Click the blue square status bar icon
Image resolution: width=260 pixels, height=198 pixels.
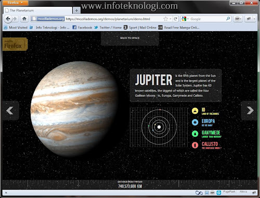click(219, 193)
